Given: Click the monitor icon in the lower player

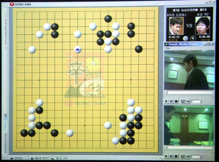Looking at the screenshot, I should pos(183,156).
